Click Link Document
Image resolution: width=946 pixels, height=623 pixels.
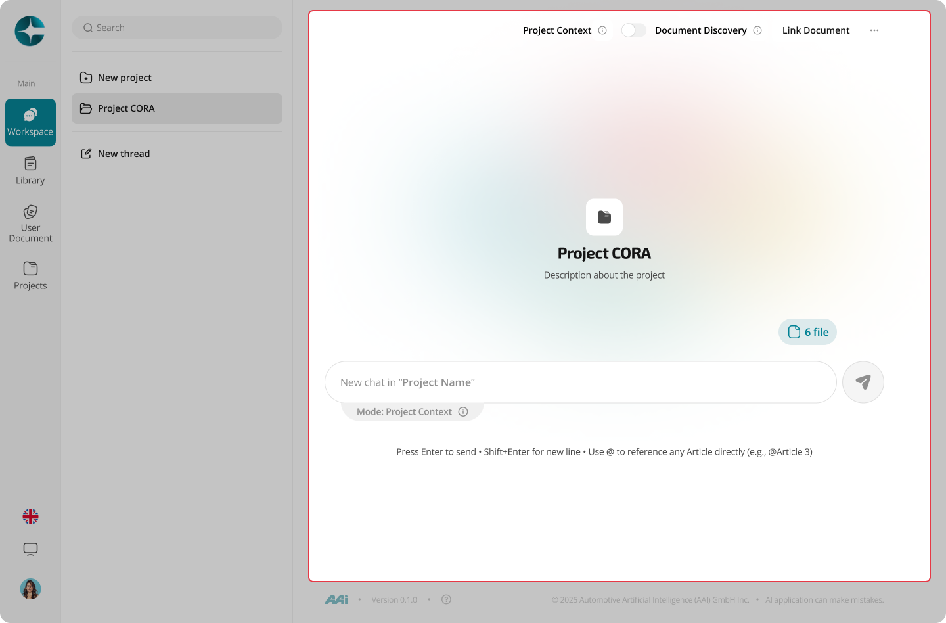click(816, 30)
